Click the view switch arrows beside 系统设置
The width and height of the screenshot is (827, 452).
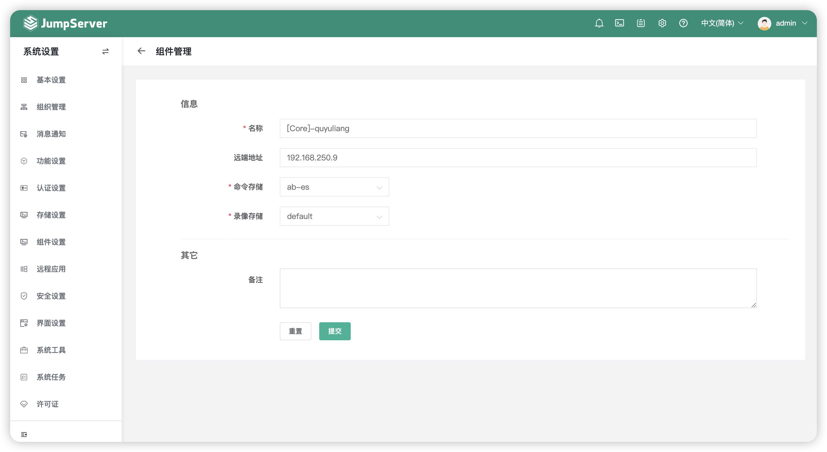tap(105, 51)
